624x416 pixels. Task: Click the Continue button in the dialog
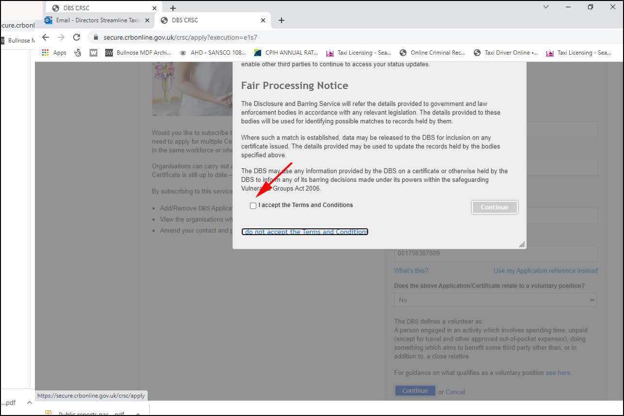click(x=494, y=207)
